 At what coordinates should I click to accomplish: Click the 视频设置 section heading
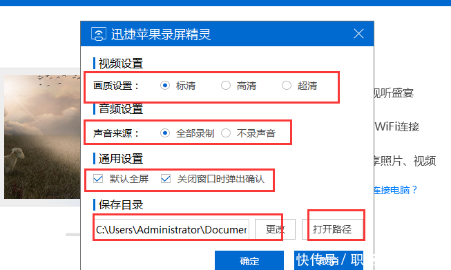pyautogui.click(x=121, y=64)
